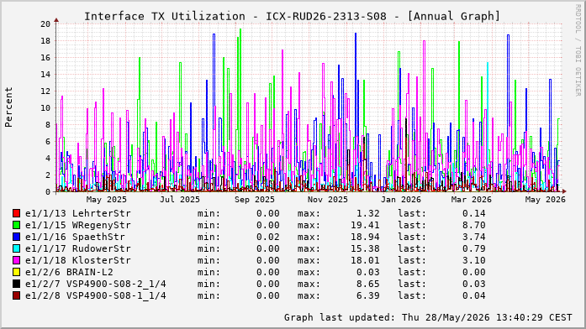
Task: Click the VSP4900-S08-2_1/4 max value 8.65
Action: click(368, 284)
